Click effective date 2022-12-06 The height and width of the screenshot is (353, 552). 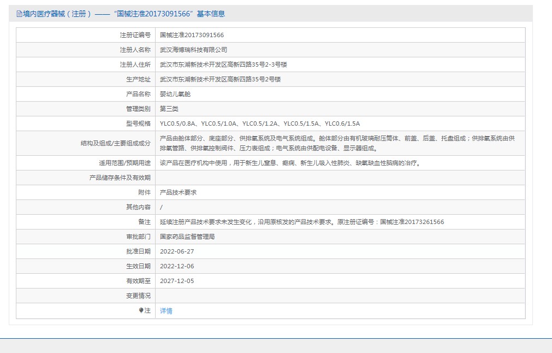(x=177, y=266)
